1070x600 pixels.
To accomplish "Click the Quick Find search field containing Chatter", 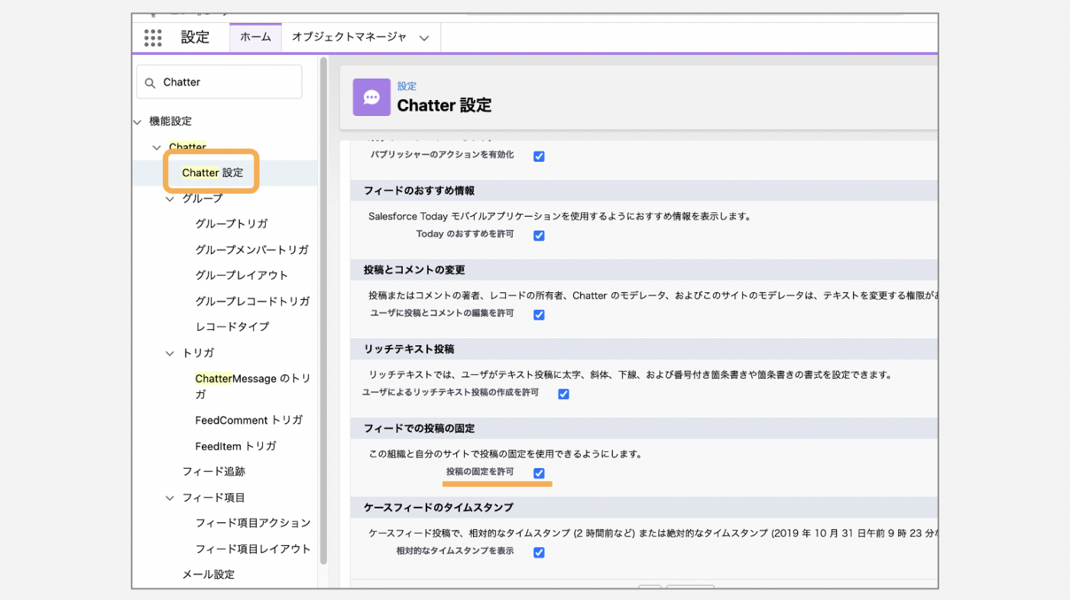I will pos(219,82).
